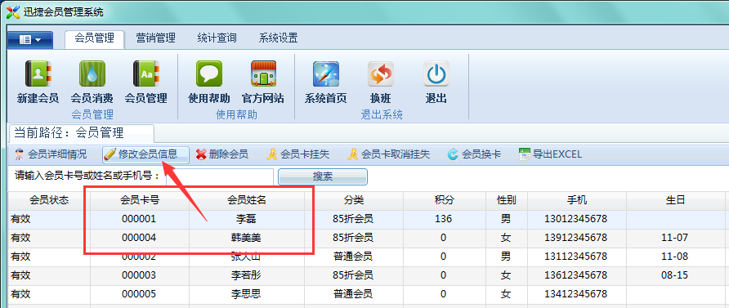Click 普通会员 category in 李思思 row
Image resolution: width=729 pixels, height=308 pixels.
[353, 294]
